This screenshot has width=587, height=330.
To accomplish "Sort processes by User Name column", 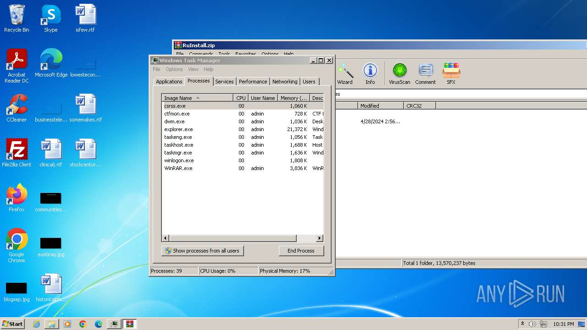I will pyautogui.click(x=263, y=98).
